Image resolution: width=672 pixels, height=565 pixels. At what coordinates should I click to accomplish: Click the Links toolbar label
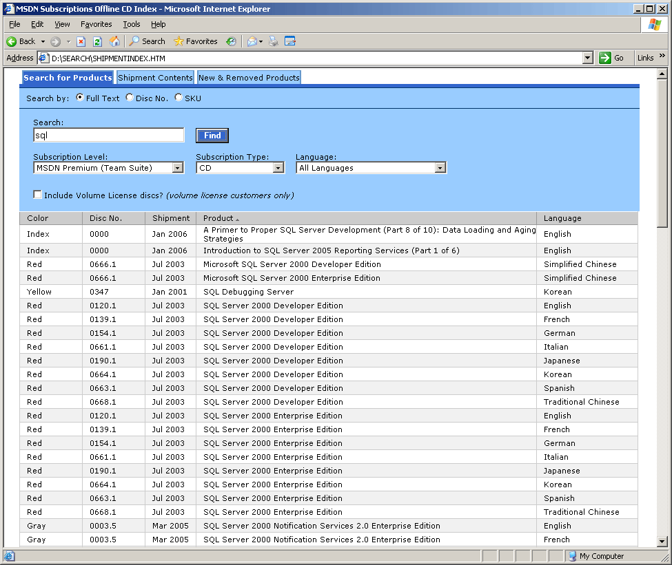645,58
